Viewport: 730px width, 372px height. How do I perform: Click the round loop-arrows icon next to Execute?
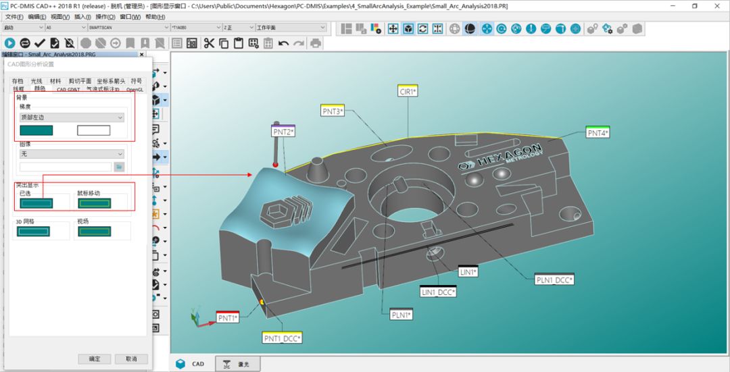click(25, 43)
